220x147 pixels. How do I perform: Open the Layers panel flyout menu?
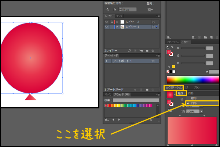[158, 16]
